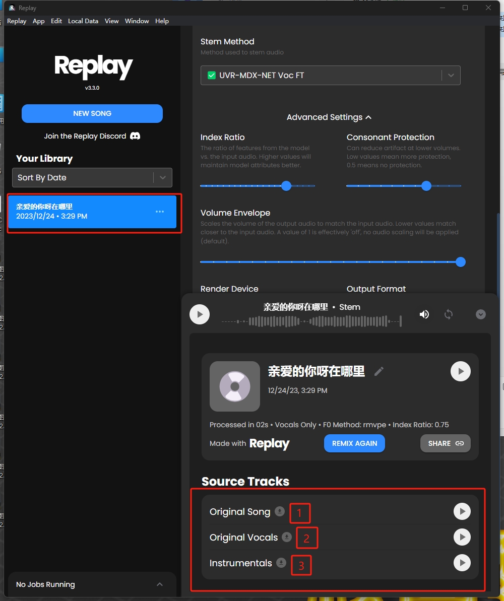This screenshot has height=601, width=504.
Task: Open the Stem Method dropdown arrow
Action: pyautogui.click(x=451, y=76)
